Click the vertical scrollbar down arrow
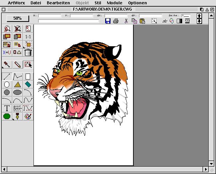 click(x=211, y=164)
